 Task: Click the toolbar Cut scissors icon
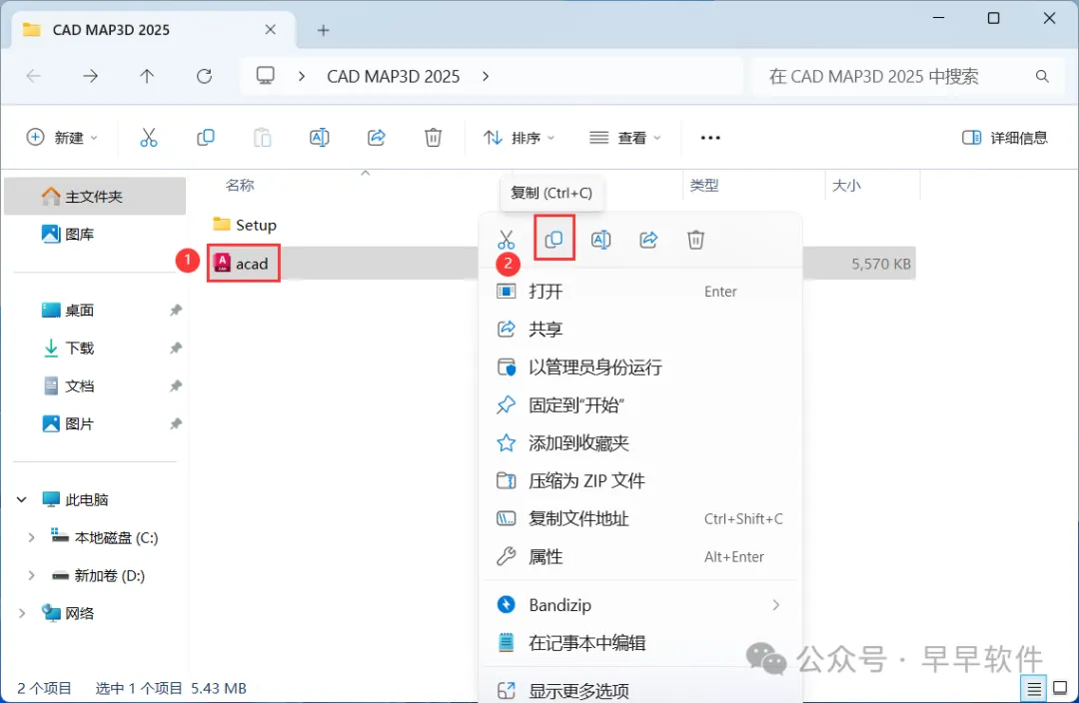(x=149, y=138)
